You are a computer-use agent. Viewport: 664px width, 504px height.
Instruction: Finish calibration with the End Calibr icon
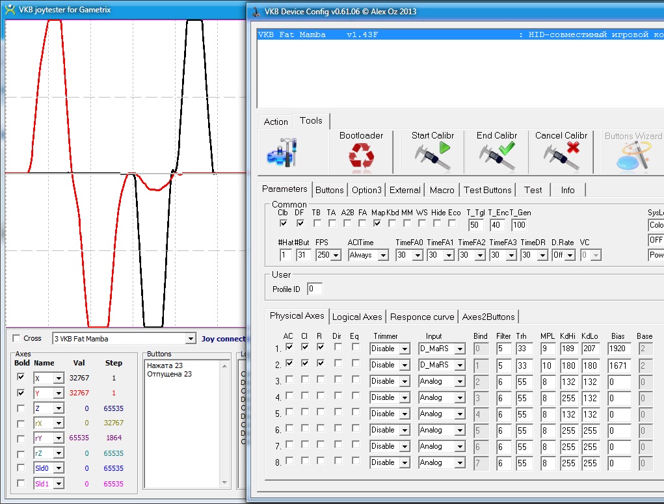click(497, 157)
